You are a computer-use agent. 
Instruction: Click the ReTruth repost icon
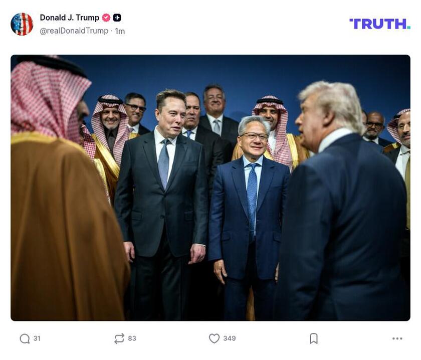pyautogui.click(x=118, y=338)
